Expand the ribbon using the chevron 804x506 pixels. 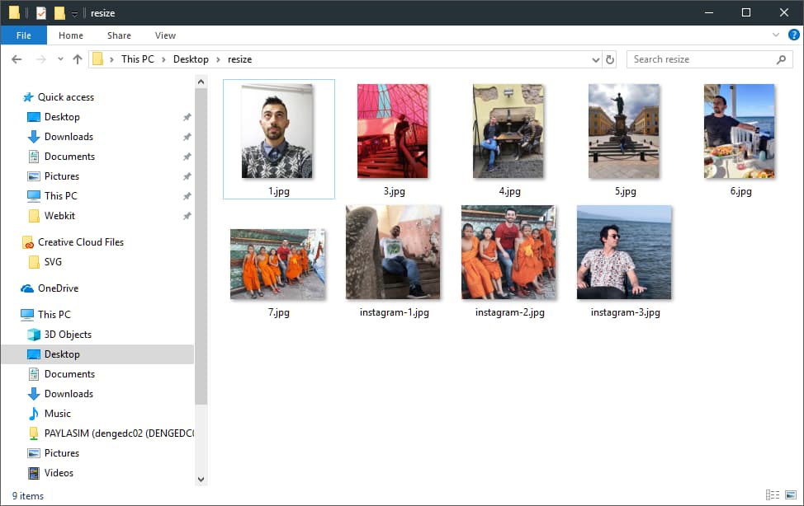pyautogui.click(x=775, y=35)
